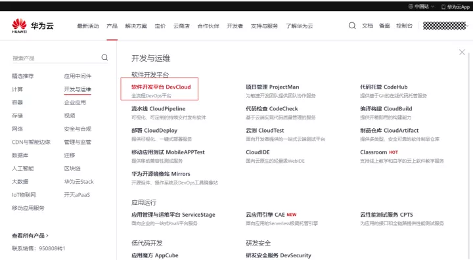Open Classroom HOT product link

[379, 152]
